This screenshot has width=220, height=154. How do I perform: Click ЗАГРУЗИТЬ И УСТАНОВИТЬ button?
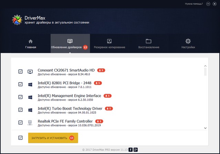pos(53,138)
